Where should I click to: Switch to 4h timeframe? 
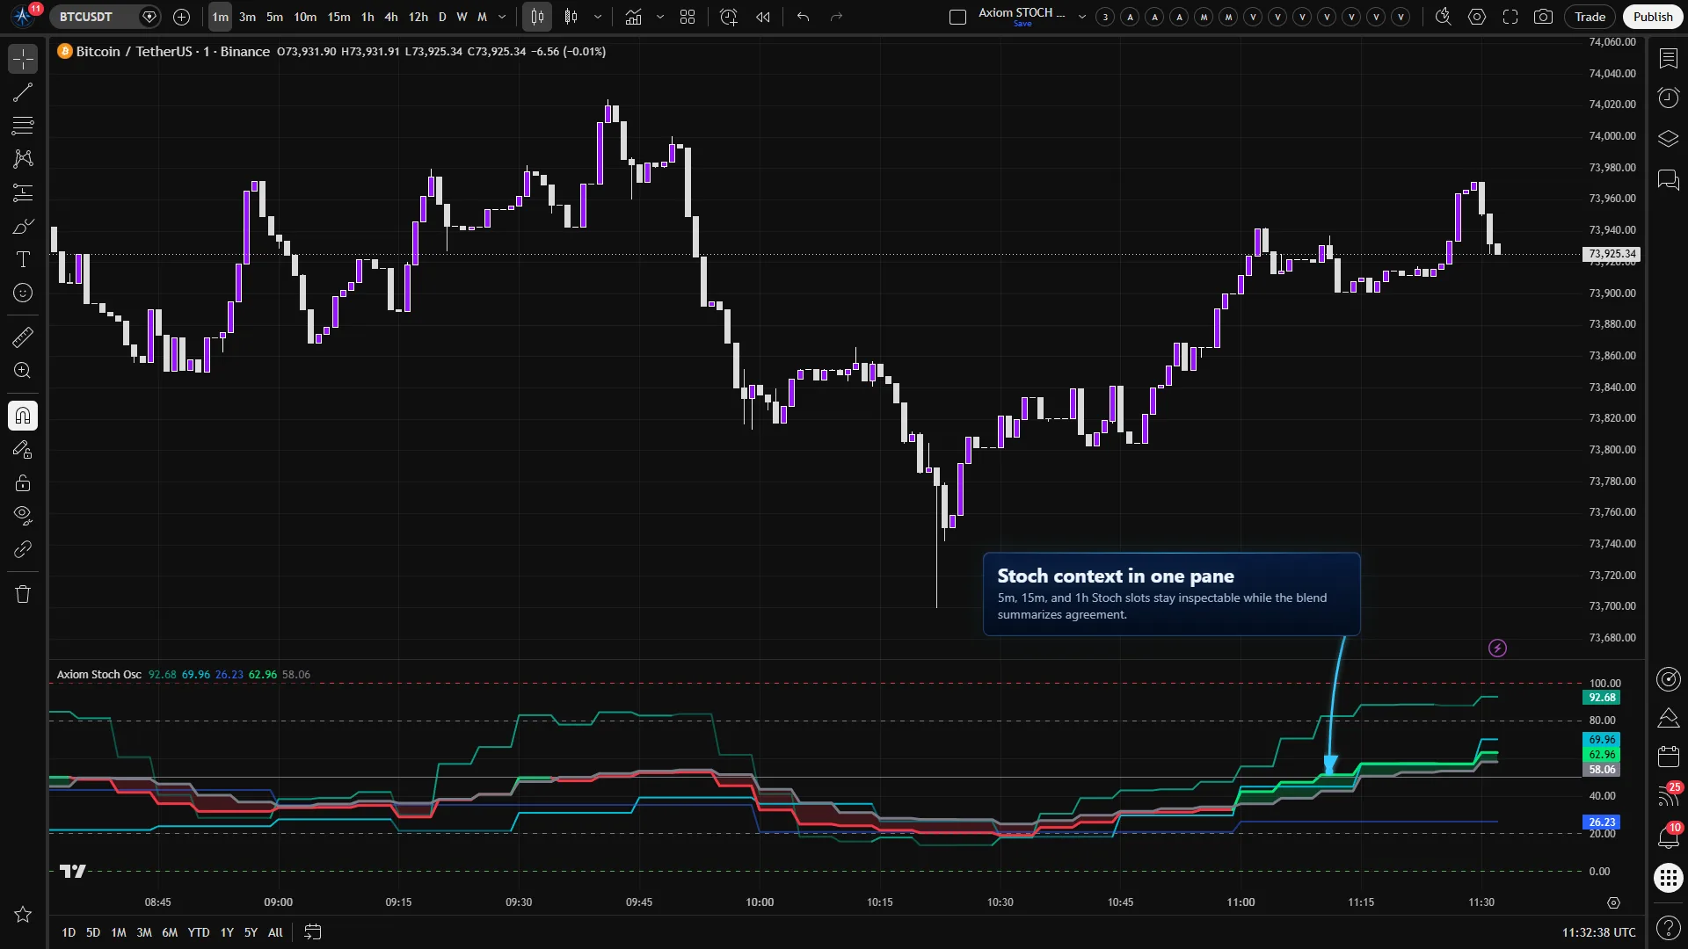[391, 17]
